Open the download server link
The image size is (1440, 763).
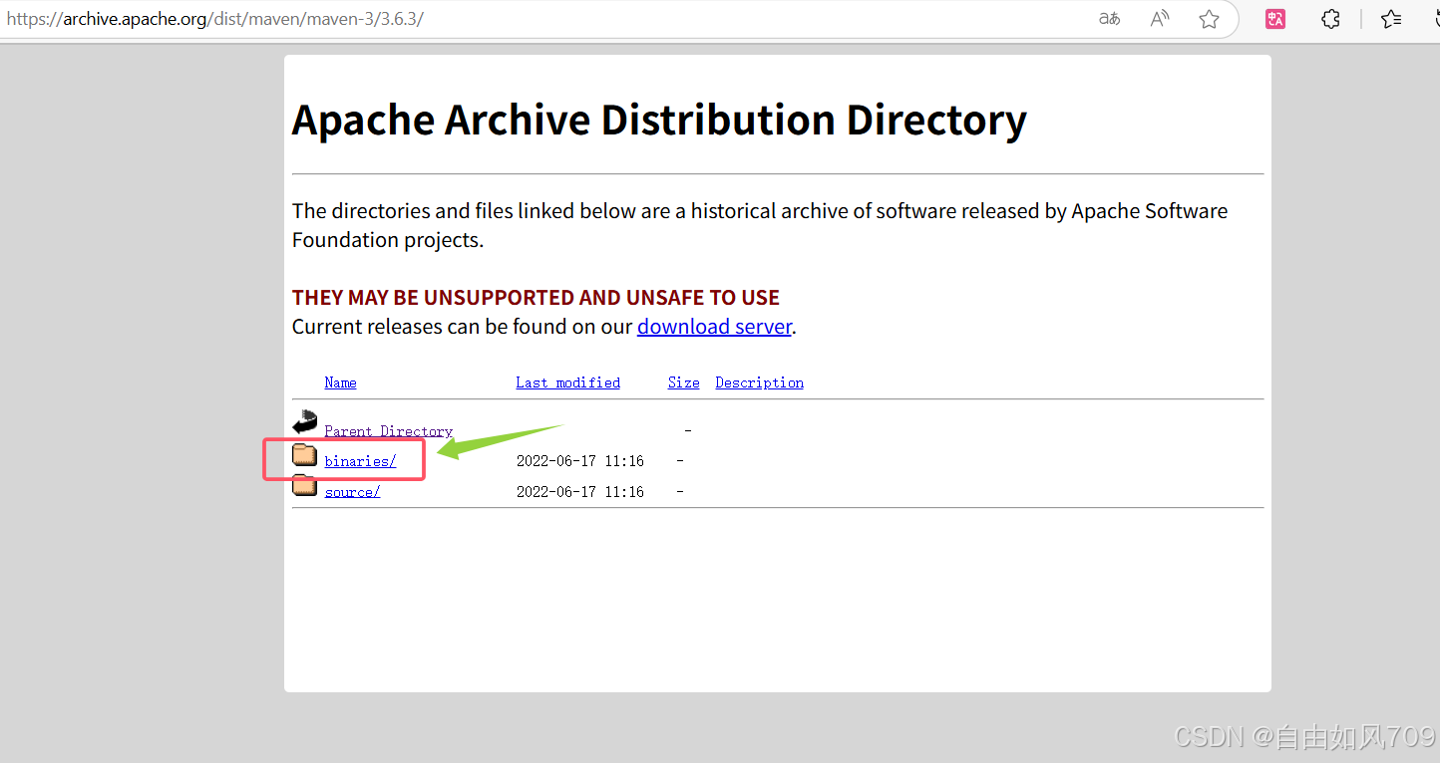coord(714,327)
